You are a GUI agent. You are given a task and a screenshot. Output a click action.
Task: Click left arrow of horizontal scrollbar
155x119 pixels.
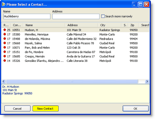coord(3,81)
